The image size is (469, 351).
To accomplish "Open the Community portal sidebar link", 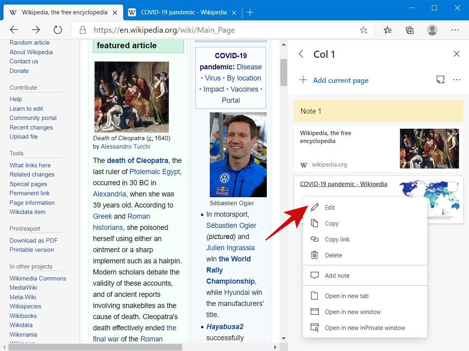I will (x=33, y=118).
